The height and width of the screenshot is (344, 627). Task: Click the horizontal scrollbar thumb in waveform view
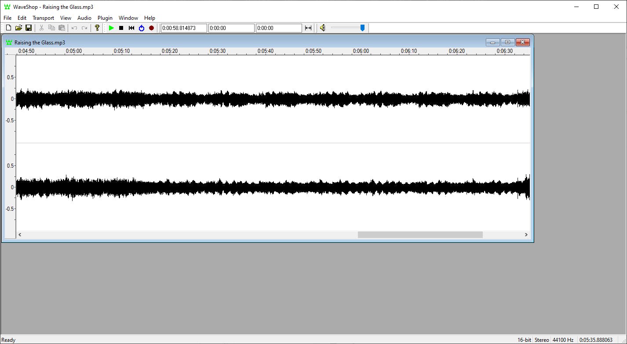420,235
